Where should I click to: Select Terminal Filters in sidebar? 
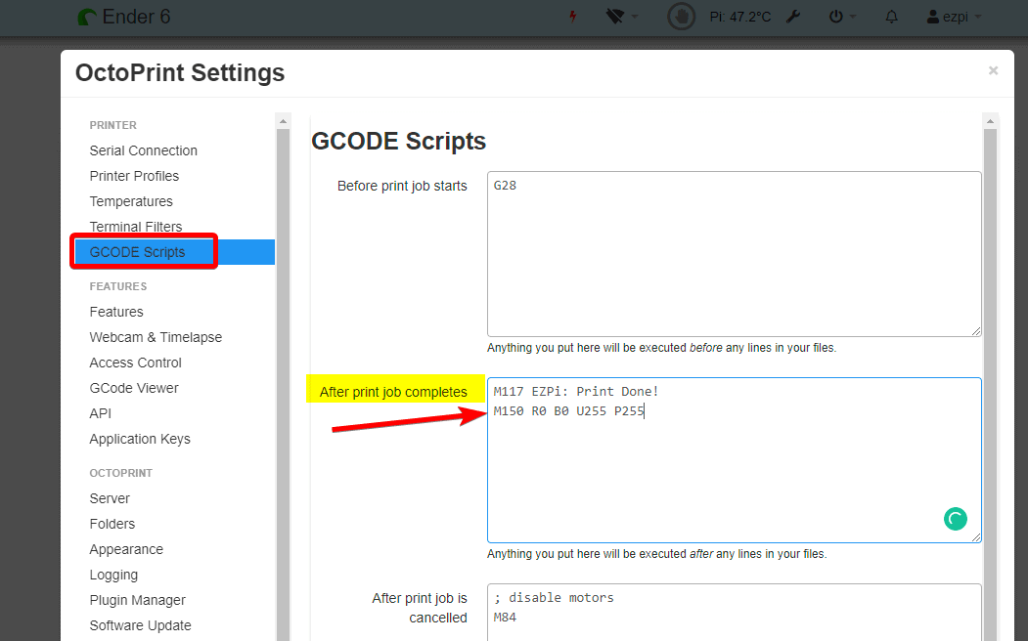tap(136, 227)
